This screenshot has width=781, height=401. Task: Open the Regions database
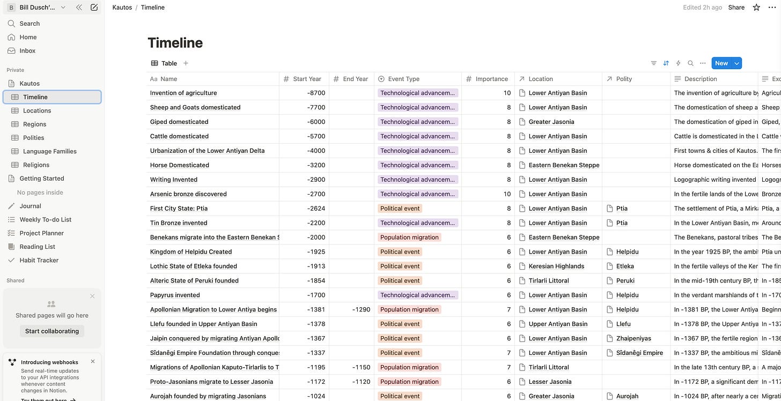click(x=52, y=124)
